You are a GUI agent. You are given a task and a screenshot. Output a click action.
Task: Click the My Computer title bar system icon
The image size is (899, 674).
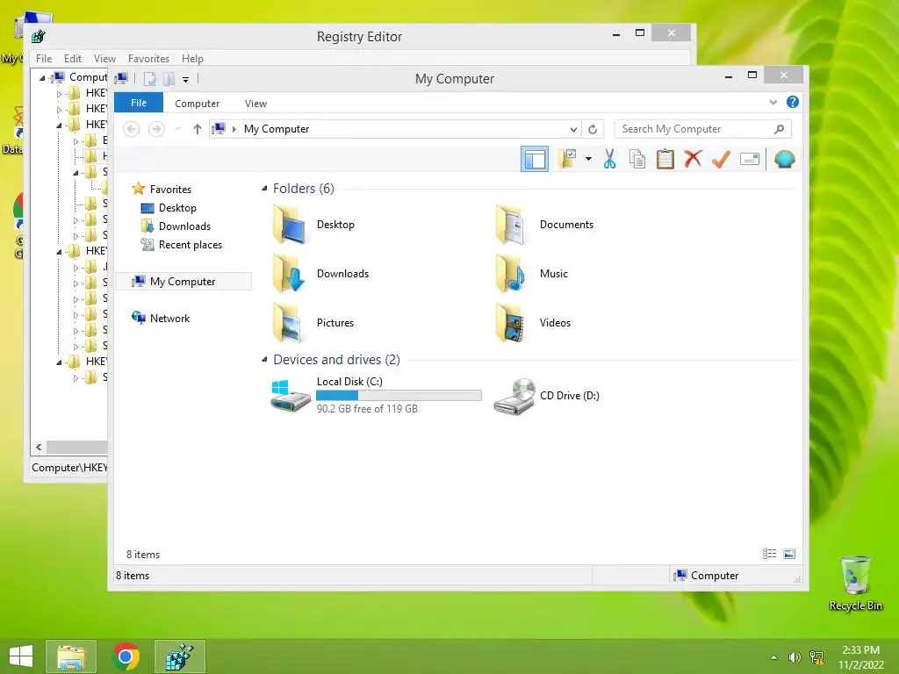[121, 78]
